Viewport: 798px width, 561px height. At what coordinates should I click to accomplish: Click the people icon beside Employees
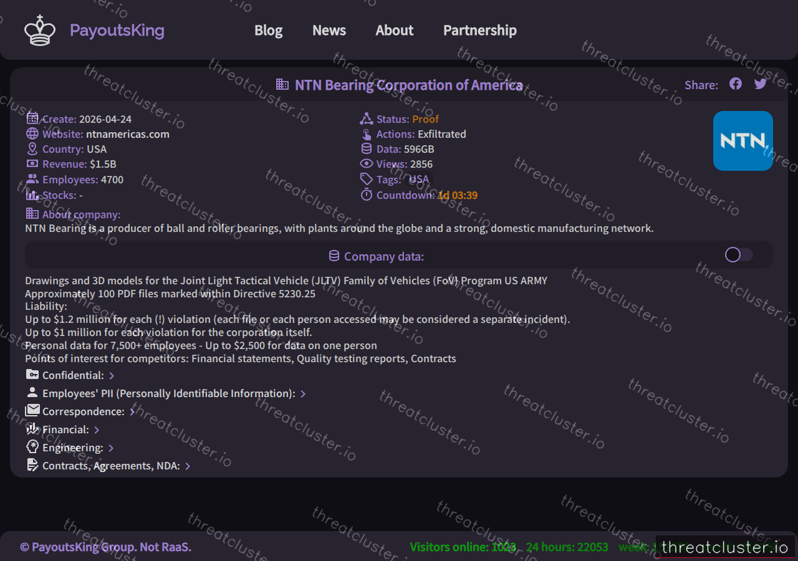click(32, 179)
